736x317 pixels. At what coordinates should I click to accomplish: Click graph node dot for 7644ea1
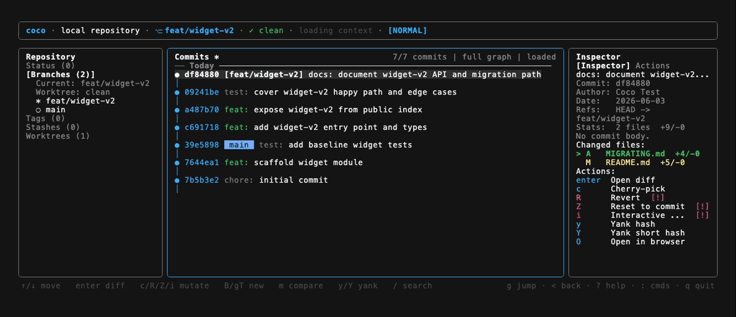pos(177,163)
